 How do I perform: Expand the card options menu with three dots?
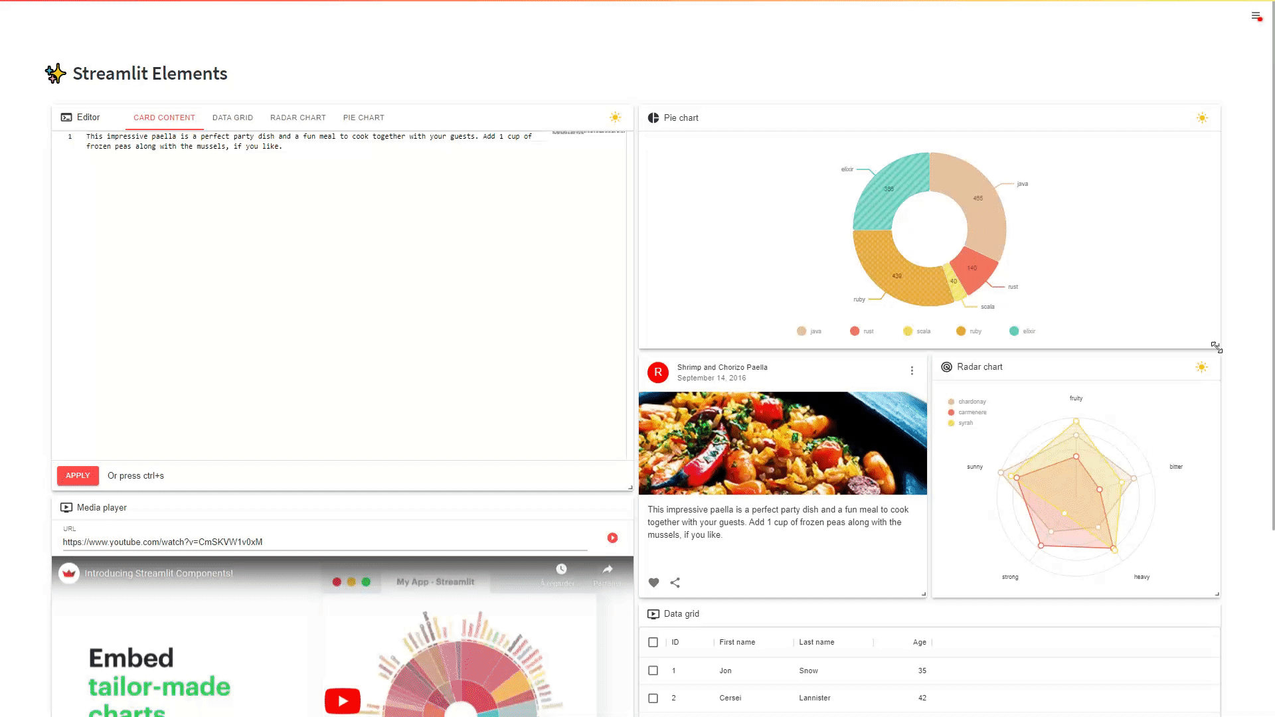(912, 370)
